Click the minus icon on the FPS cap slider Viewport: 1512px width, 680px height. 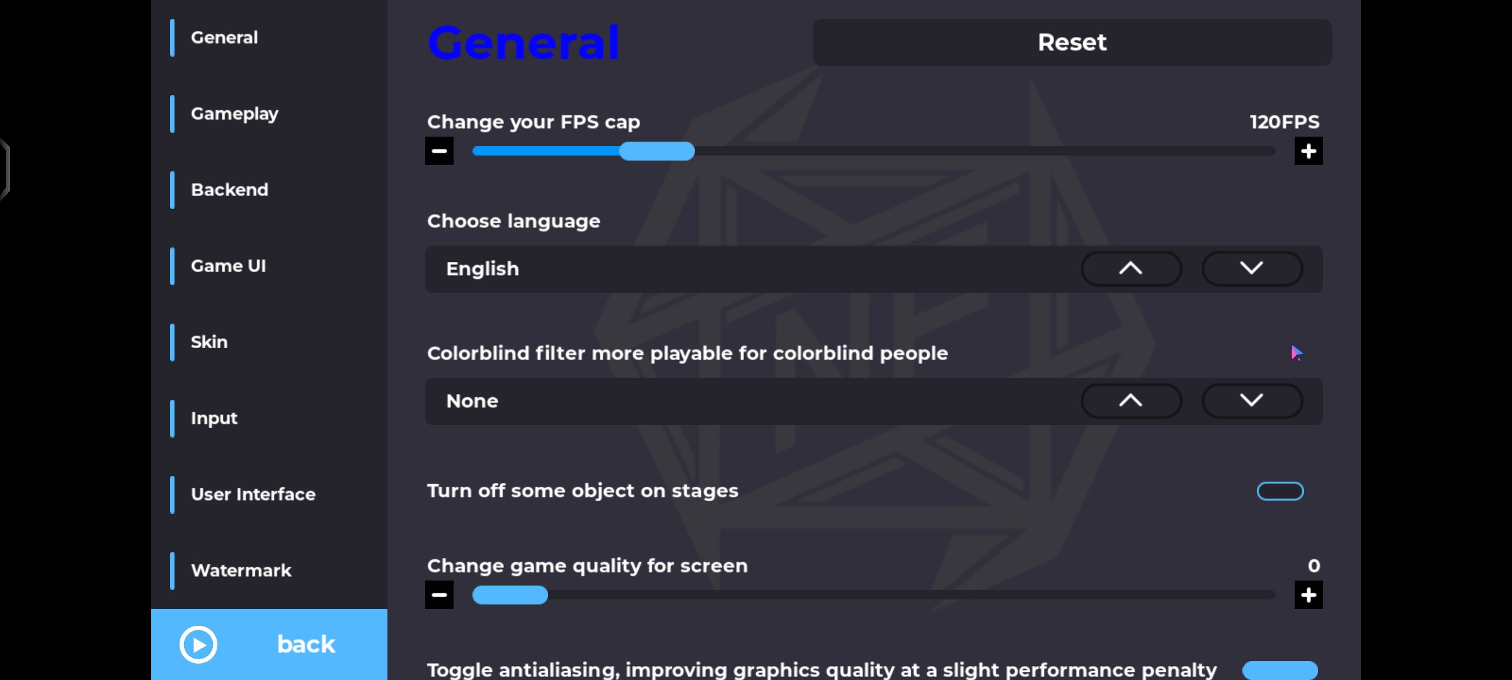click(x=440, y=151)
